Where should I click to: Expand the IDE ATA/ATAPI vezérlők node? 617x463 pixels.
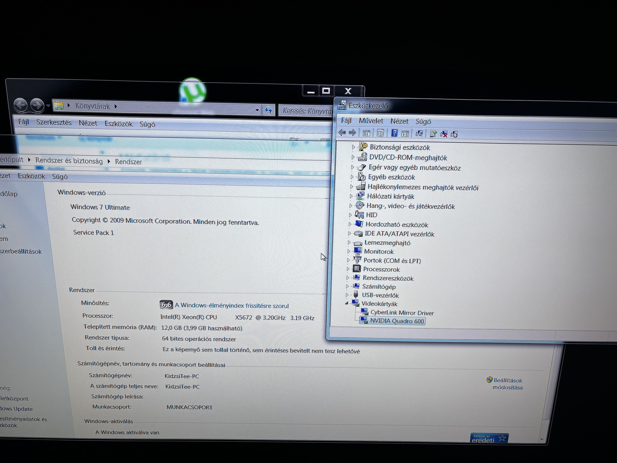(349, 233)
